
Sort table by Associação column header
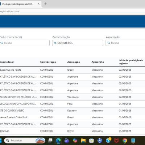pyautogui.click(x=74, y=62)
